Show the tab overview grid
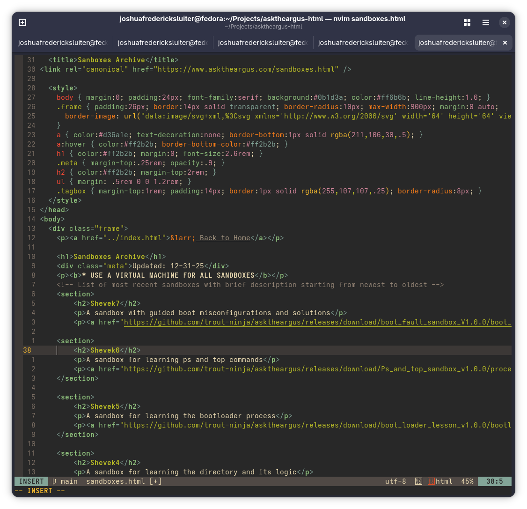 [x=467, y=22]
